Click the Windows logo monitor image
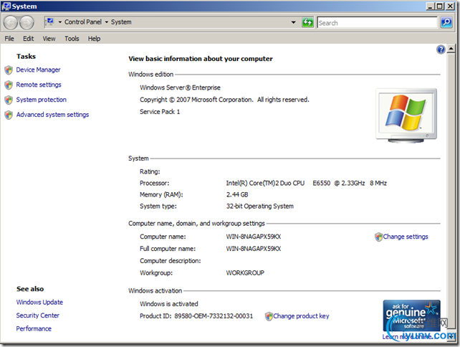Screen dimensions: 460x347 coord(406,115)
